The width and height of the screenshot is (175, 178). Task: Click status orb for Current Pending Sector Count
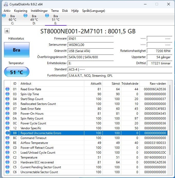pos(7,167)
